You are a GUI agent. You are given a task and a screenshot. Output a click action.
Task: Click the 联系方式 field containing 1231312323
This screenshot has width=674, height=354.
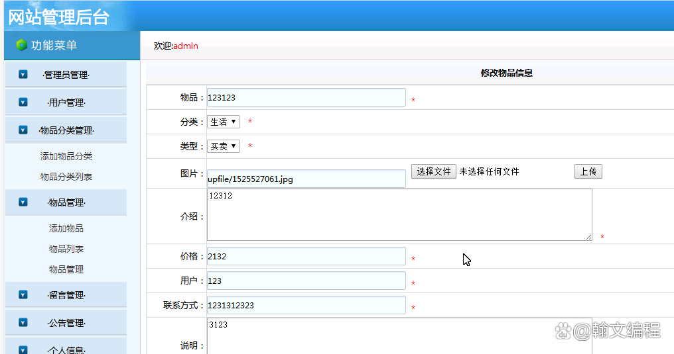click(306, 305)
